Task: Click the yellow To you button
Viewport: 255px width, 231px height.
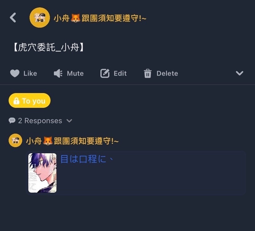Action: tap(30, 100)
